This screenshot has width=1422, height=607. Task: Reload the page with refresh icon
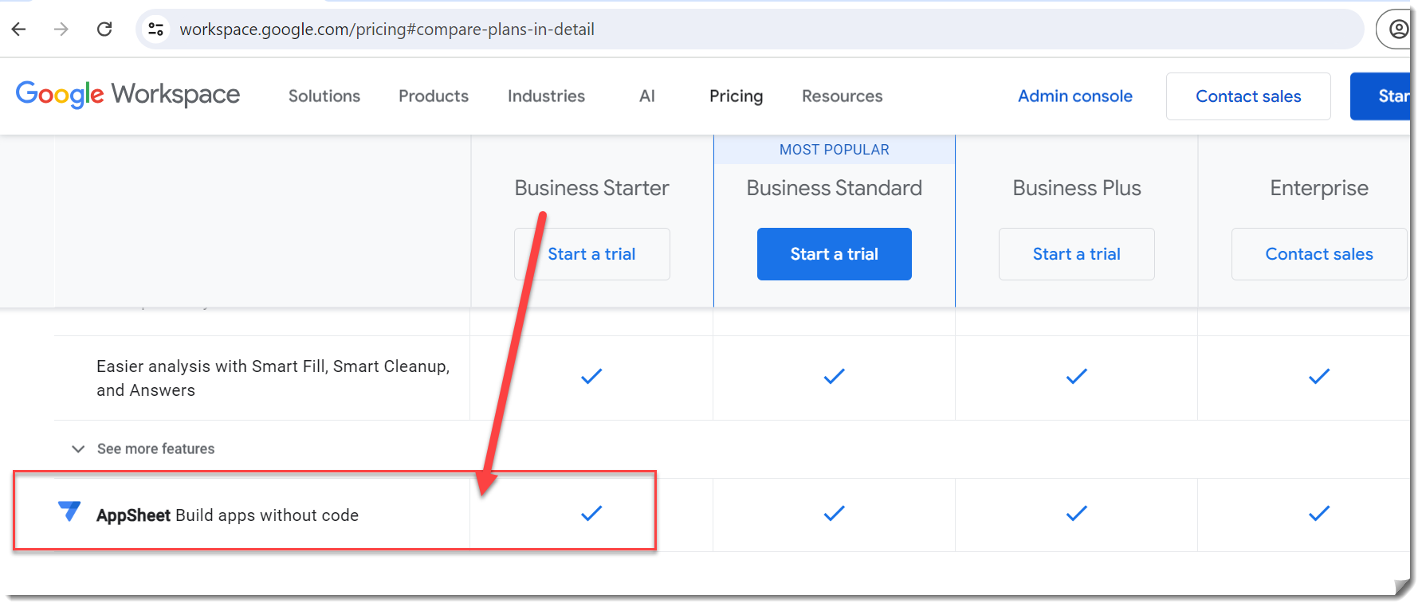104,29
